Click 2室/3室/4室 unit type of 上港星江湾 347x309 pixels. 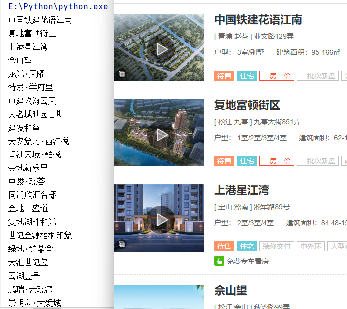coord(255,223)
